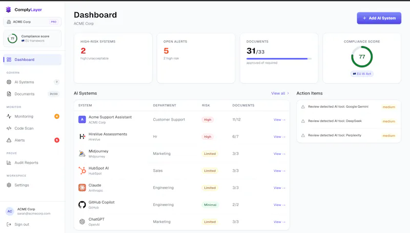Click the sidebar compliance score ring
The width and height of the screenshot is (410, 233).
click(12, 38)
